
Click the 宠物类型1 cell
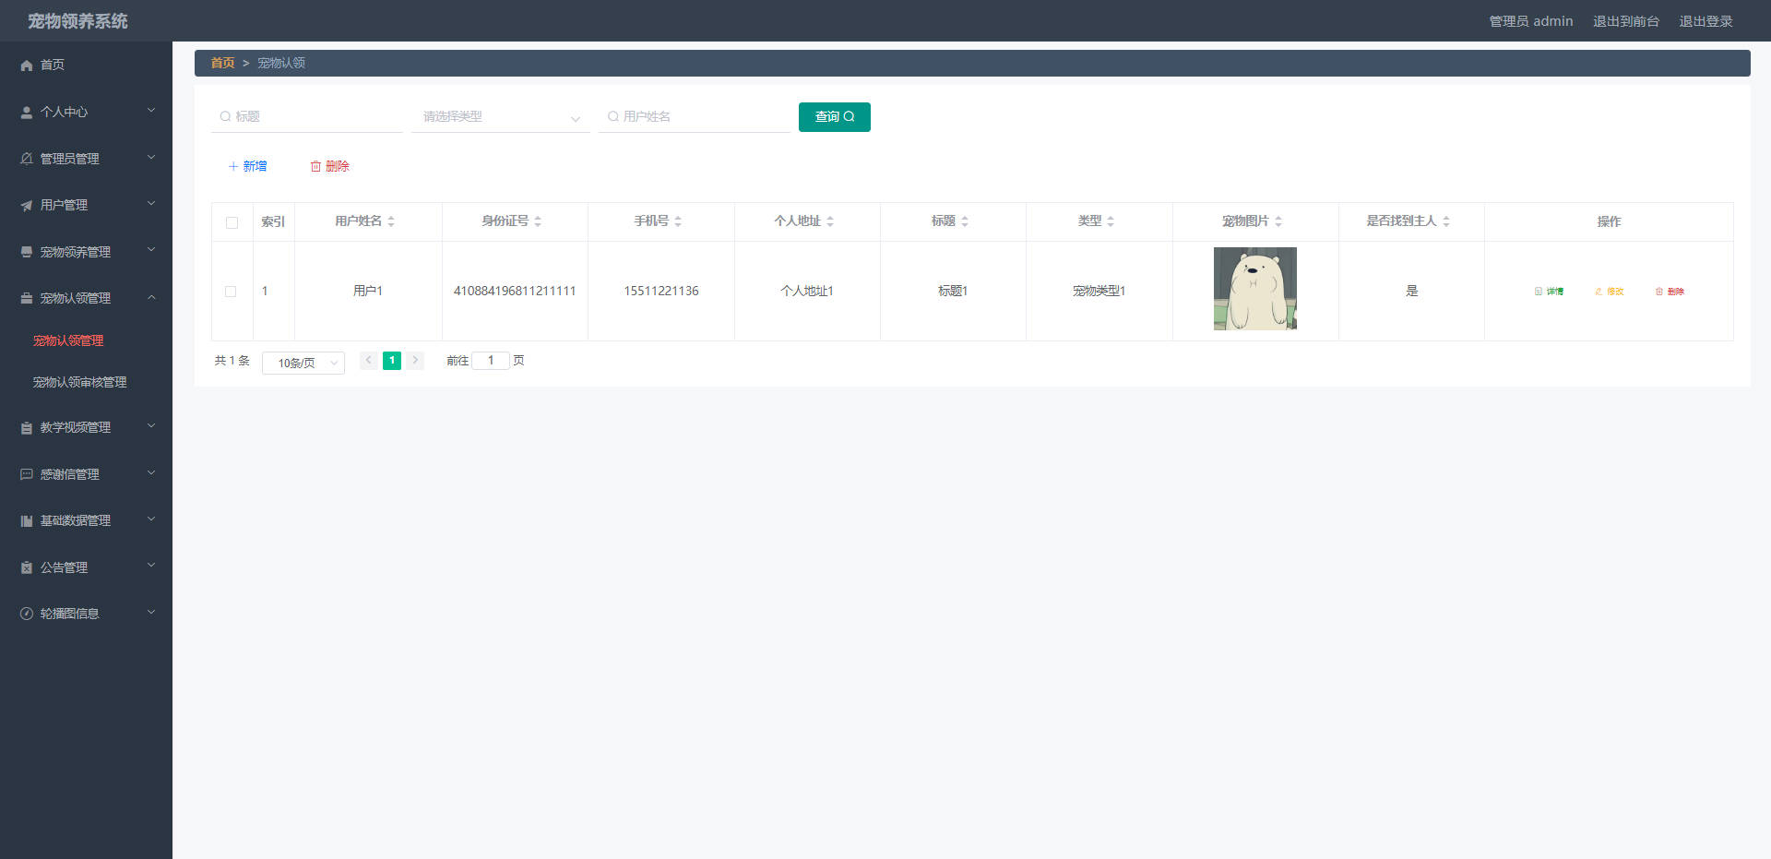click(x=1099, y=291)
